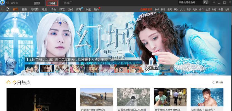This screenshot has height=111, width=232.
Task: Click 换一换 to refresh hot topics
Action: coord(218,82)
